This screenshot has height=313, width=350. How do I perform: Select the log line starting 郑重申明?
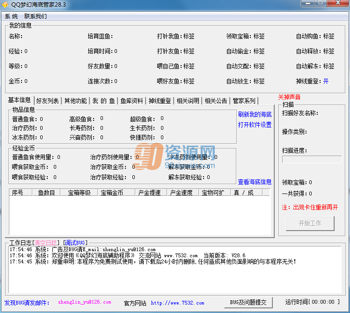pyautogui.click(x=153, y=261)
